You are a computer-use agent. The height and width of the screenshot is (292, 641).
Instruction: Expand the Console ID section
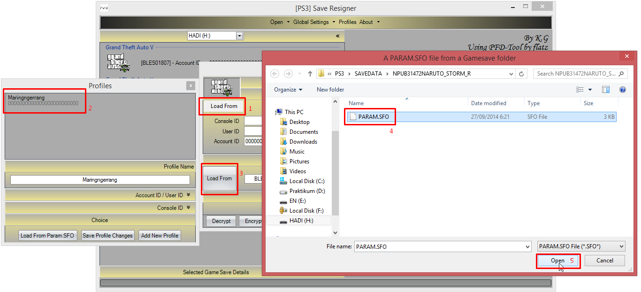click(x=188, y=207)
